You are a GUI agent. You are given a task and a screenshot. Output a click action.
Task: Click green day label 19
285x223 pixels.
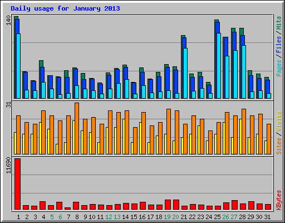click(x=167, y=217)
